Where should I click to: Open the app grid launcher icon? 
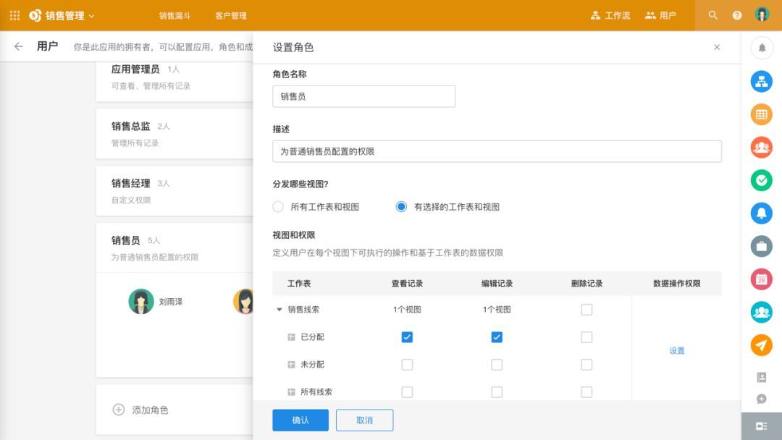[x=15, y=15]
